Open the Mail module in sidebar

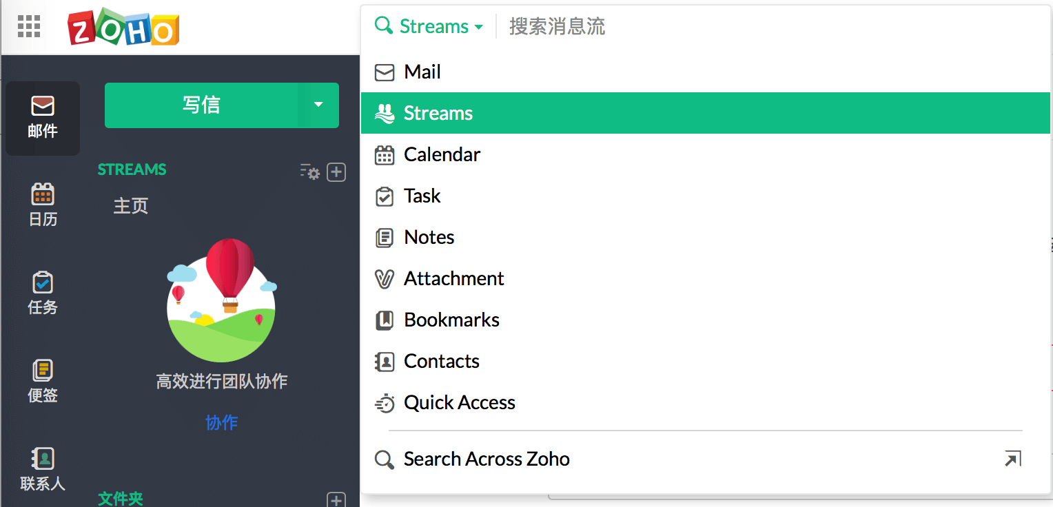(x=43, y=117)
